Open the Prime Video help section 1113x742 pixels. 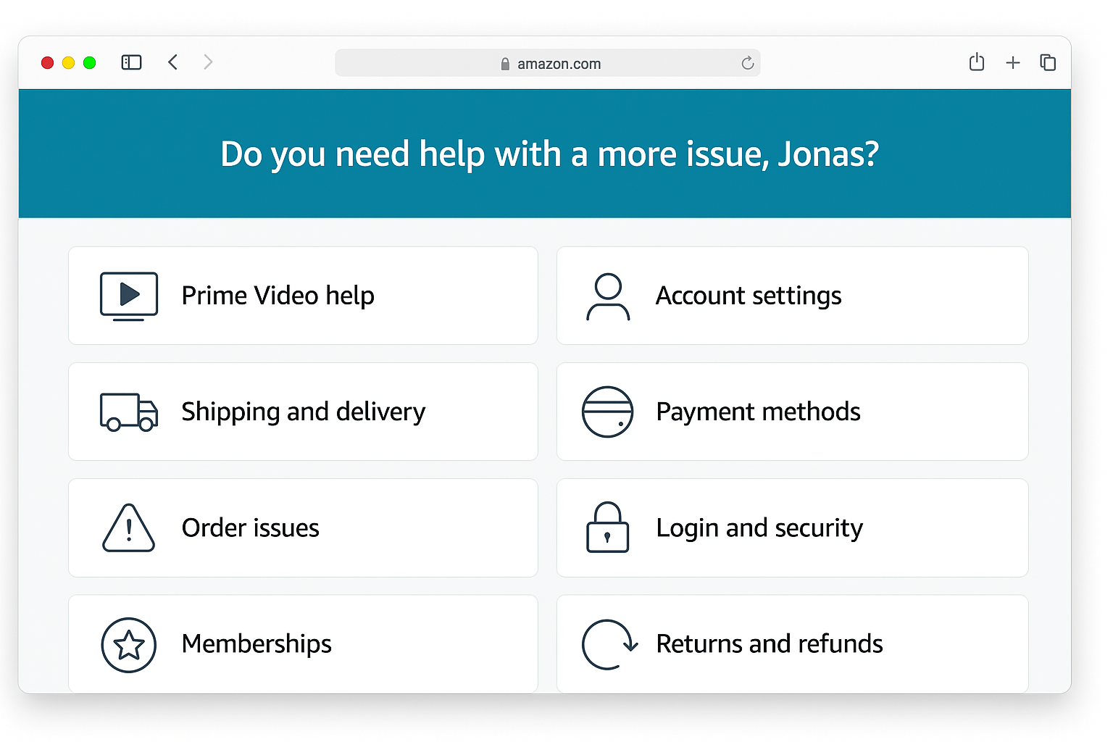coord(303,296)
